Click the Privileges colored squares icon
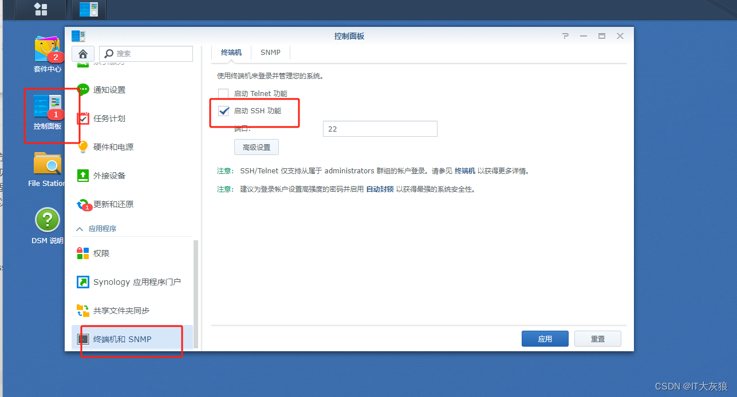 pos(83,253)
